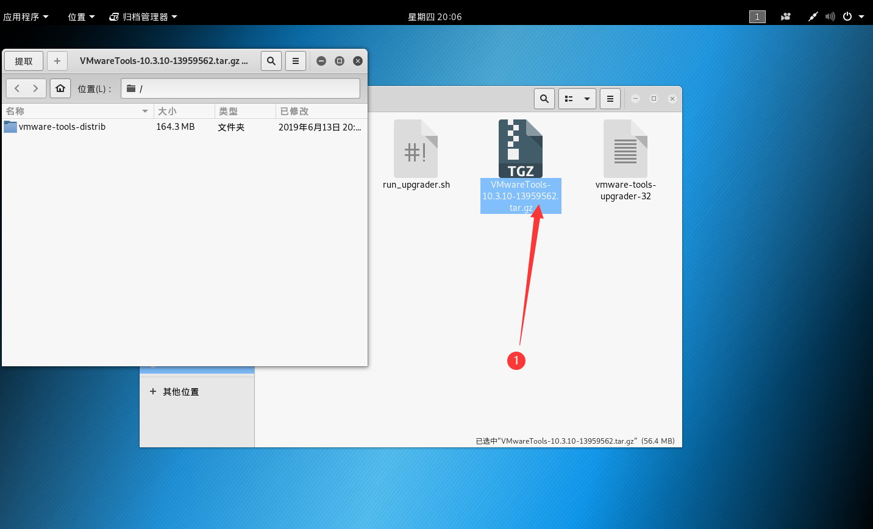Go to archive home location

click(x=60, y=88)
